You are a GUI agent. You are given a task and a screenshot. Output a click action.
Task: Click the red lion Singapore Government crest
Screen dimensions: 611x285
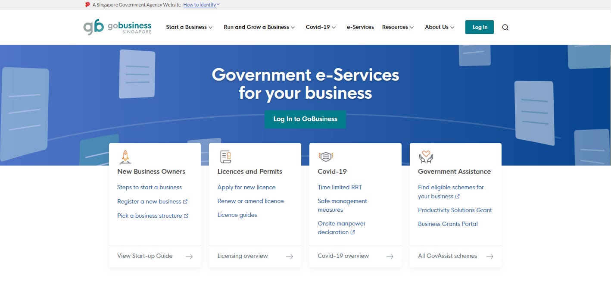[88, 4]
